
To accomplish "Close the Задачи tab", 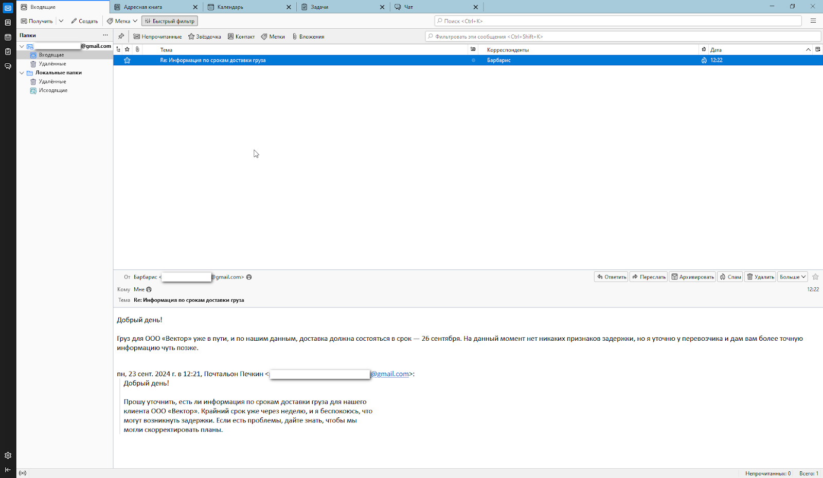I will coord(382,7).
